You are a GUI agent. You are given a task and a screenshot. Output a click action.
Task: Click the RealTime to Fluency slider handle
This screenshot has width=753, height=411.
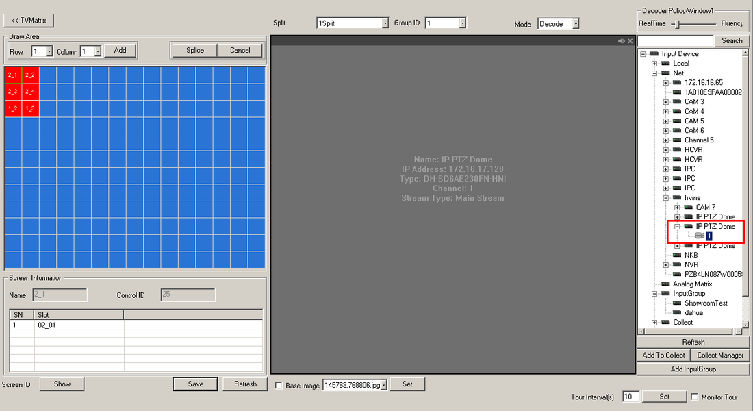pyautogui.click(x=677, y=23)
